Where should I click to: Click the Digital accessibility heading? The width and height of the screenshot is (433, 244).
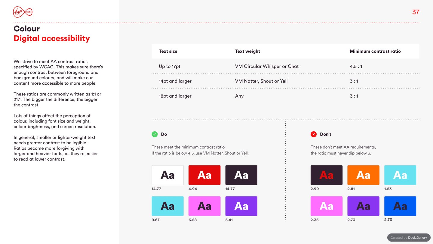52,38
